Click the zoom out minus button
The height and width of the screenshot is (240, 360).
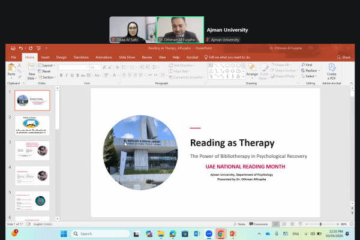[x=307, y=224]
